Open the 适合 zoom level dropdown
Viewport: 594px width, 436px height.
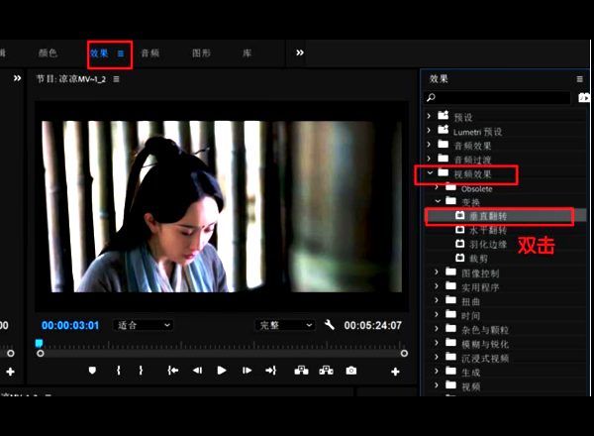144,325
